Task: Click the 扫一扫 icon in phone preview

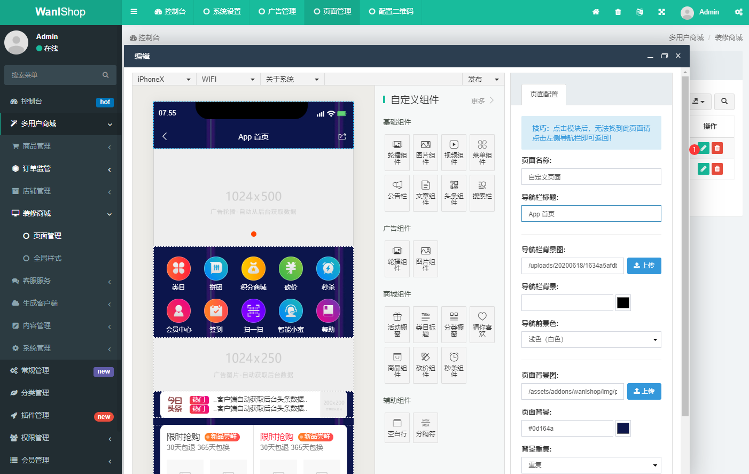Action: tap(253, 310)
